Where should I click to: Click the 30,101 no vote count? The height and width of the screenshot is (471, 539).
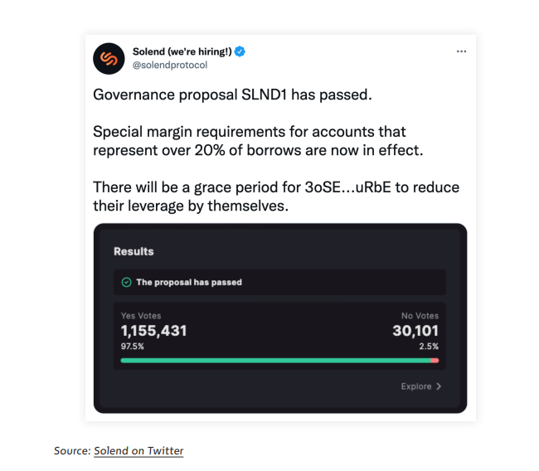pyautogui.click(x=415, y=331)
